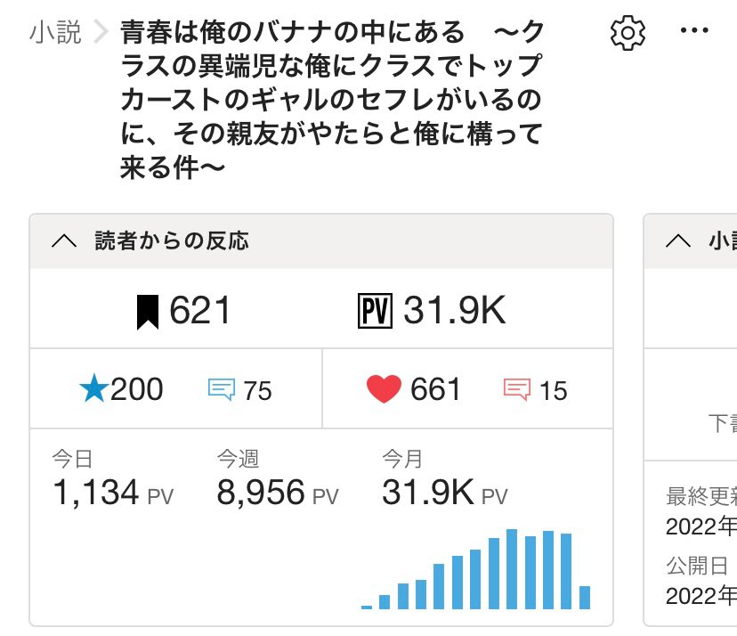The height and width of the screenshot is (636, 737).
Task: Click the blue review comment icon
Action: click(221, 390)
